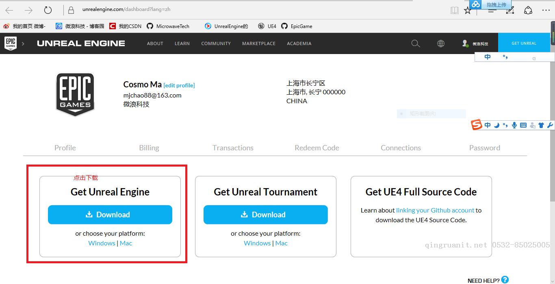Viewport: 555px width, 284px height.
Task: Click the UNREAL ENGINE wordmark
Action: tap(81, 43)
